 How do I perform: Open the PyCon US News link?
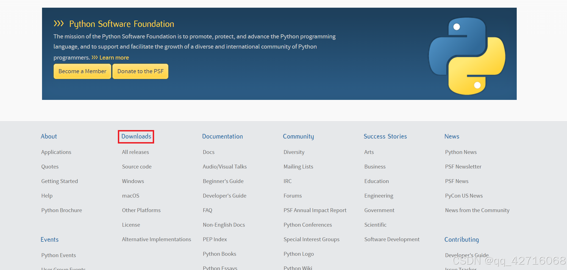tap(464, 196)
